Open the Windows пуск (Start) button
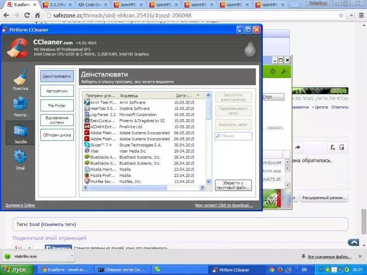The image size is (367, 275). pyautogui.click(x=17, y=269)
